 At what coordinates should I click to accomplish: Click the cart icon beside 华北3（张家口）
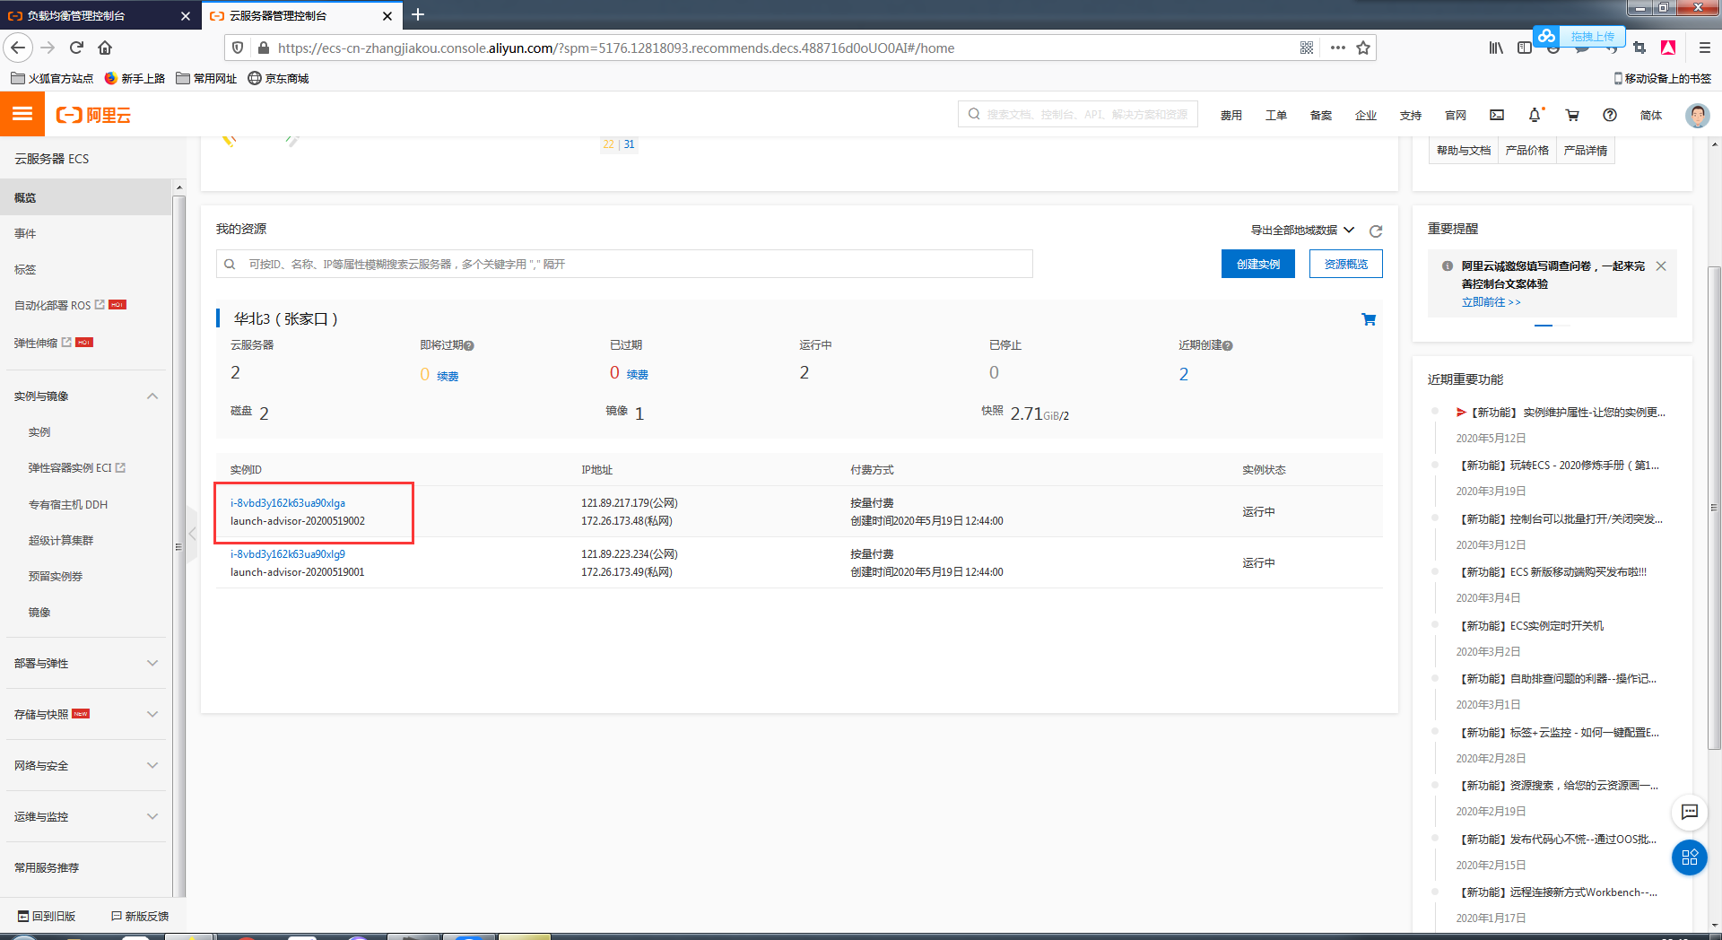click(x=1369, y=318)
